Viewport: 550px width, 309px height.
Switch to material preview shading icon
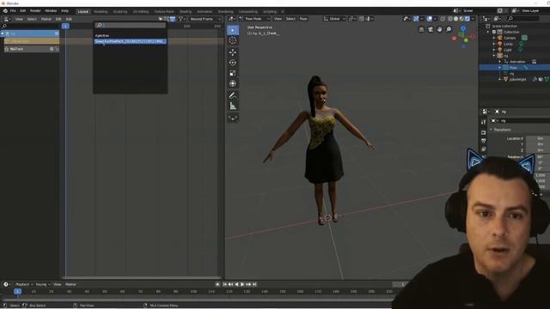coord(461,19)
